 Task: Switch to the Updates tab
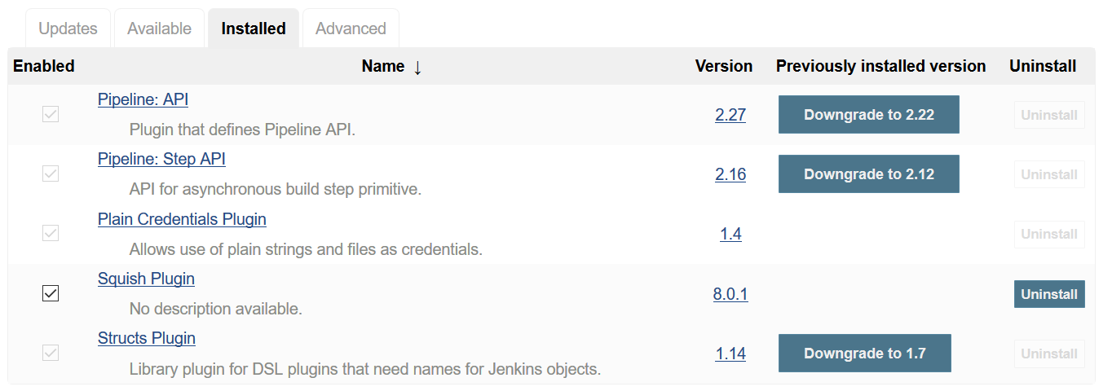pyautogui.click(x=68, y=29)
